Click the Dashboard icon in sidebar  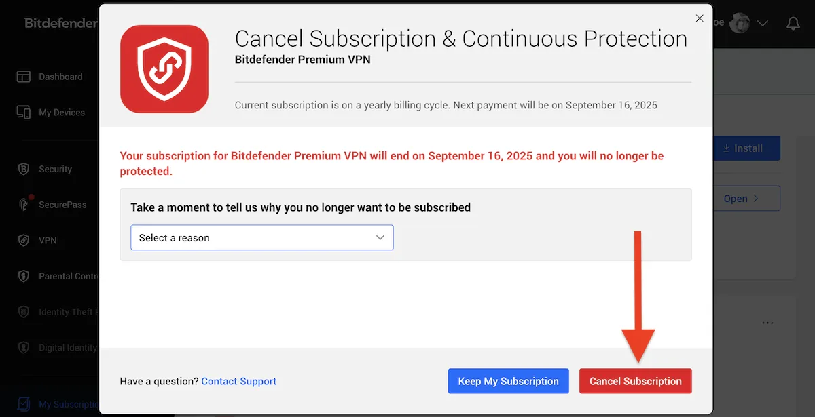24,77
